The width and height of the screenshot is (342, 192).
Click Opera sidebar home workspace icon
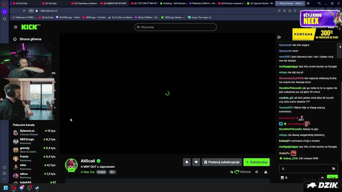[x=4, y=11]
